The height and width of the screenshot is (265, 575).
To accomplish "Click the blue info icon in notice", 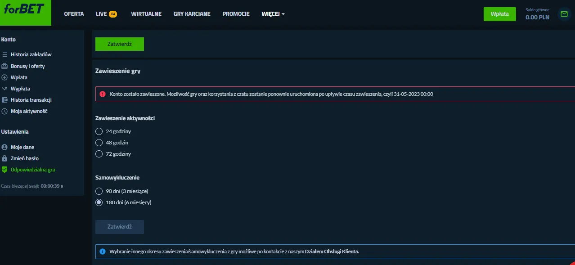I will 102,252.
